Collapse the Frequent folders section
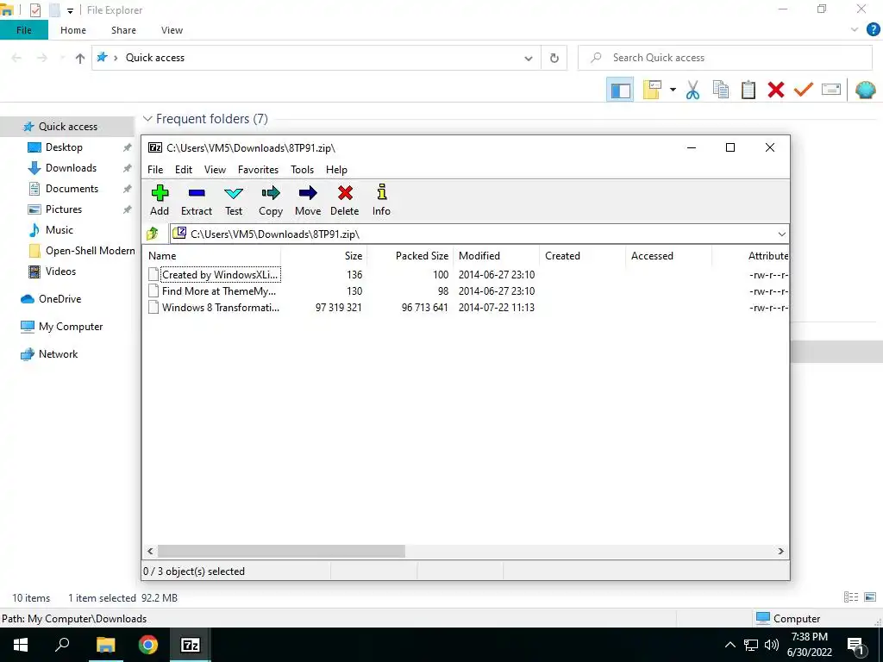The height and width of the screenshot is (662, 883). tap(147, 119)
